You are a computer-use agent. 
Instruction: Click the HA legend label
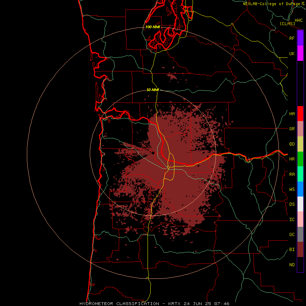(x=292, y=114)
